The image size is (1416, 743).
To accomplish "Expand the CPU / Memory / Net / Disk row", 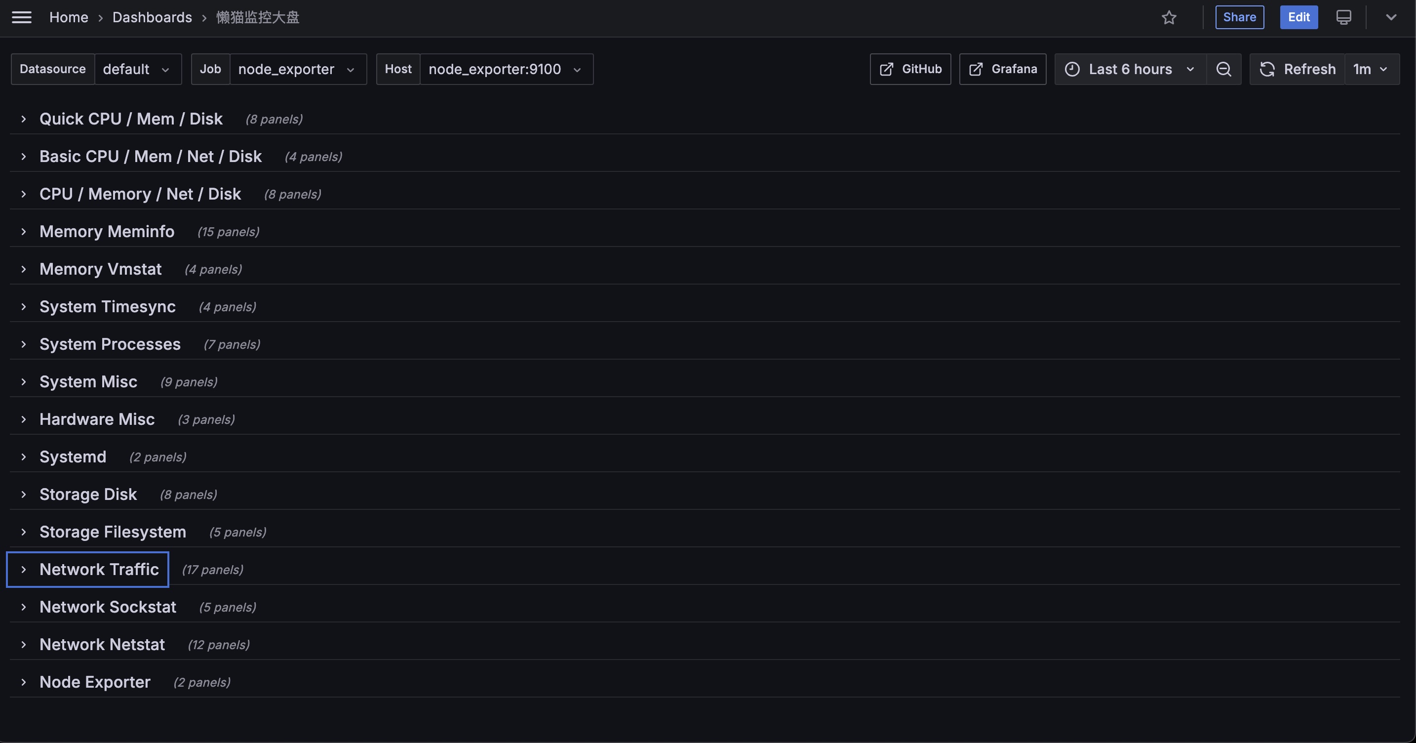I will pos(140,194).
